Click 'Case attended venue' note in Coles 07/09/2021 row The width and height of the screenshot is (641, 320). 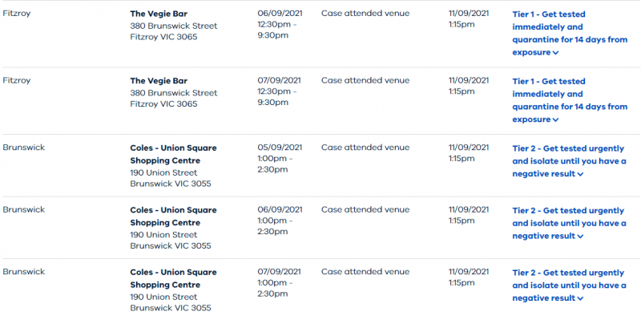pos(365,272)
